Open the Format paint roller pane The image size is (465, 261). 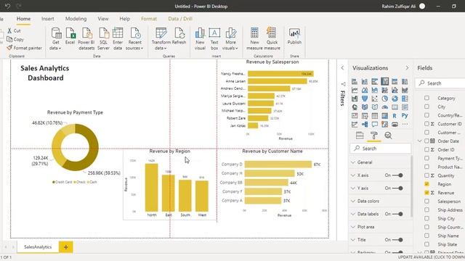click(x=374, y=136)
